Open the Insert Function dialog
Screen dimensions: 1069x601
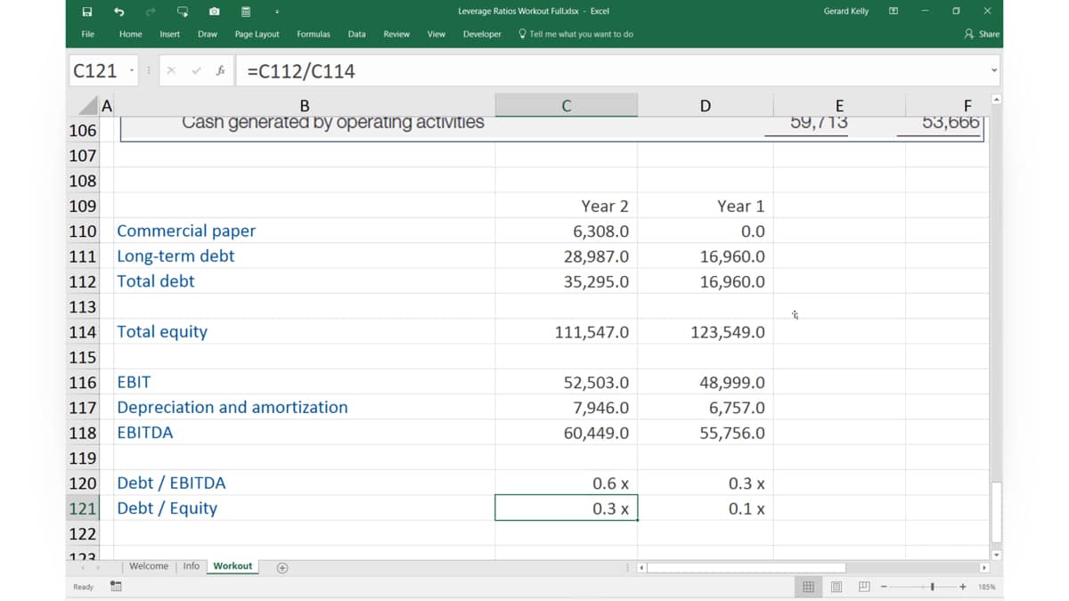220,70
